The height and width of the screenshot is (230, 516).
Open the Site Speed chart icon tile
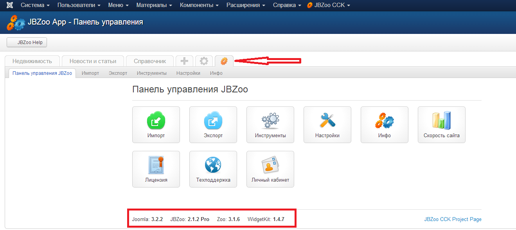tap(442, 125)
